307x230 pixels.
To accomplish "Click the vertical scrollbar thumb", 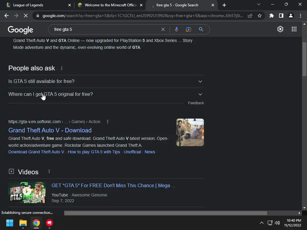I will pos(304,59).
